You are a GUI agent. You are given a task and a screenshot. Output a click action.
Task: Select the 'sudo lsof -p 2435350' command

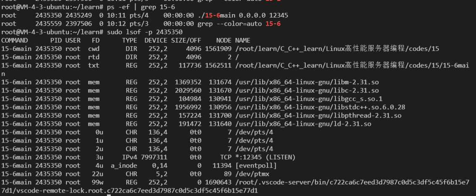coord(145,32)
